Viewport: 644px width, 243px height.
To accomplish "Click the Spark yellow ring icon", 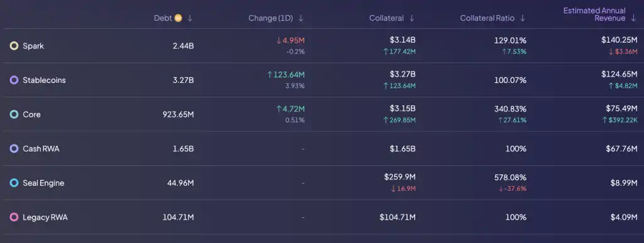I will coord(14,46).
